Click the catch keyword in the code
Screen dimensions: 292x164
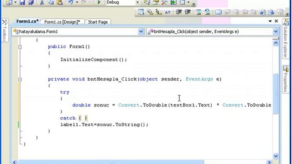pyautogui.click(x=68, y=118)
